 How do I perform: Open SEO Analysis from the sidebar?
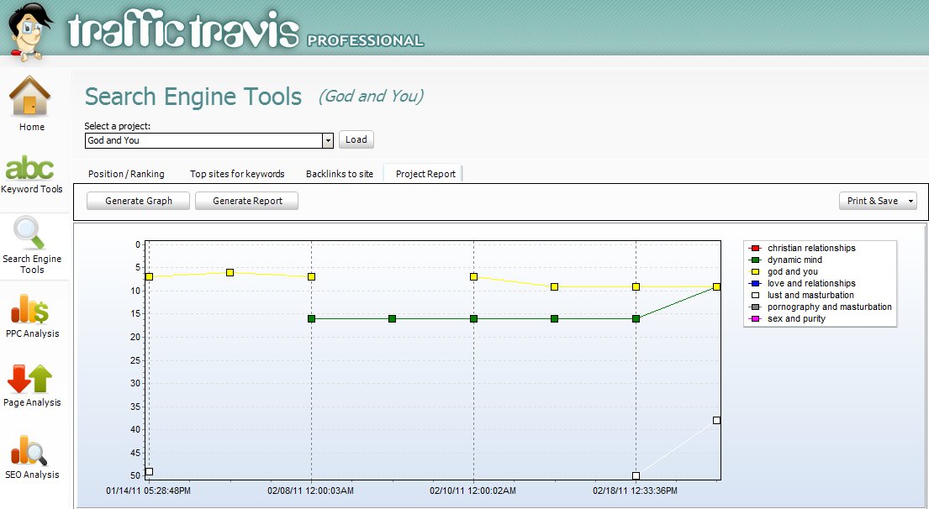[31, 450]
